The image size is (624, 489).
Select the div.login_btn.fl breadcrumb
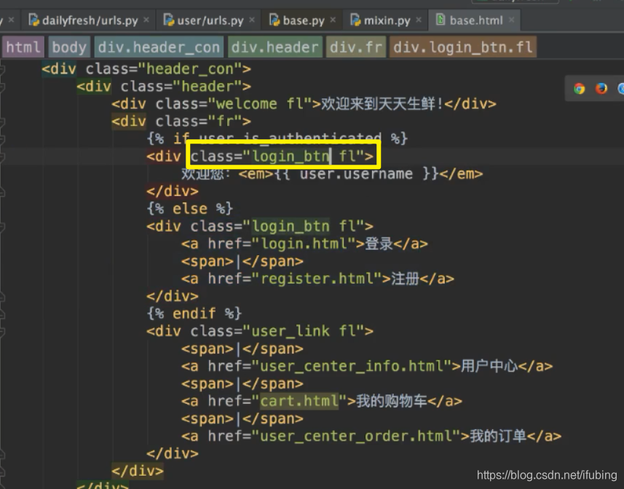[x=463, y=47]
